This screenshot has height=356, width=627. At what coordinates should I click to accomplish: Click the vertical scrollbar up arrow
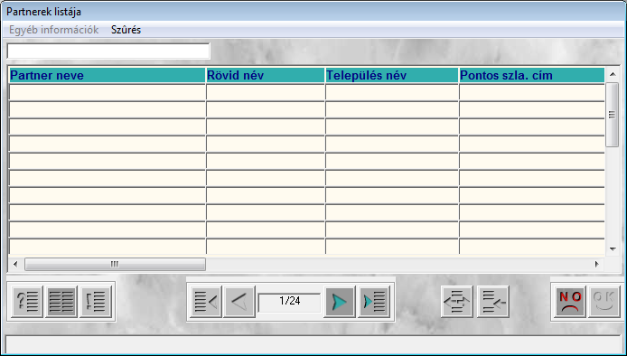pos(613,74)
